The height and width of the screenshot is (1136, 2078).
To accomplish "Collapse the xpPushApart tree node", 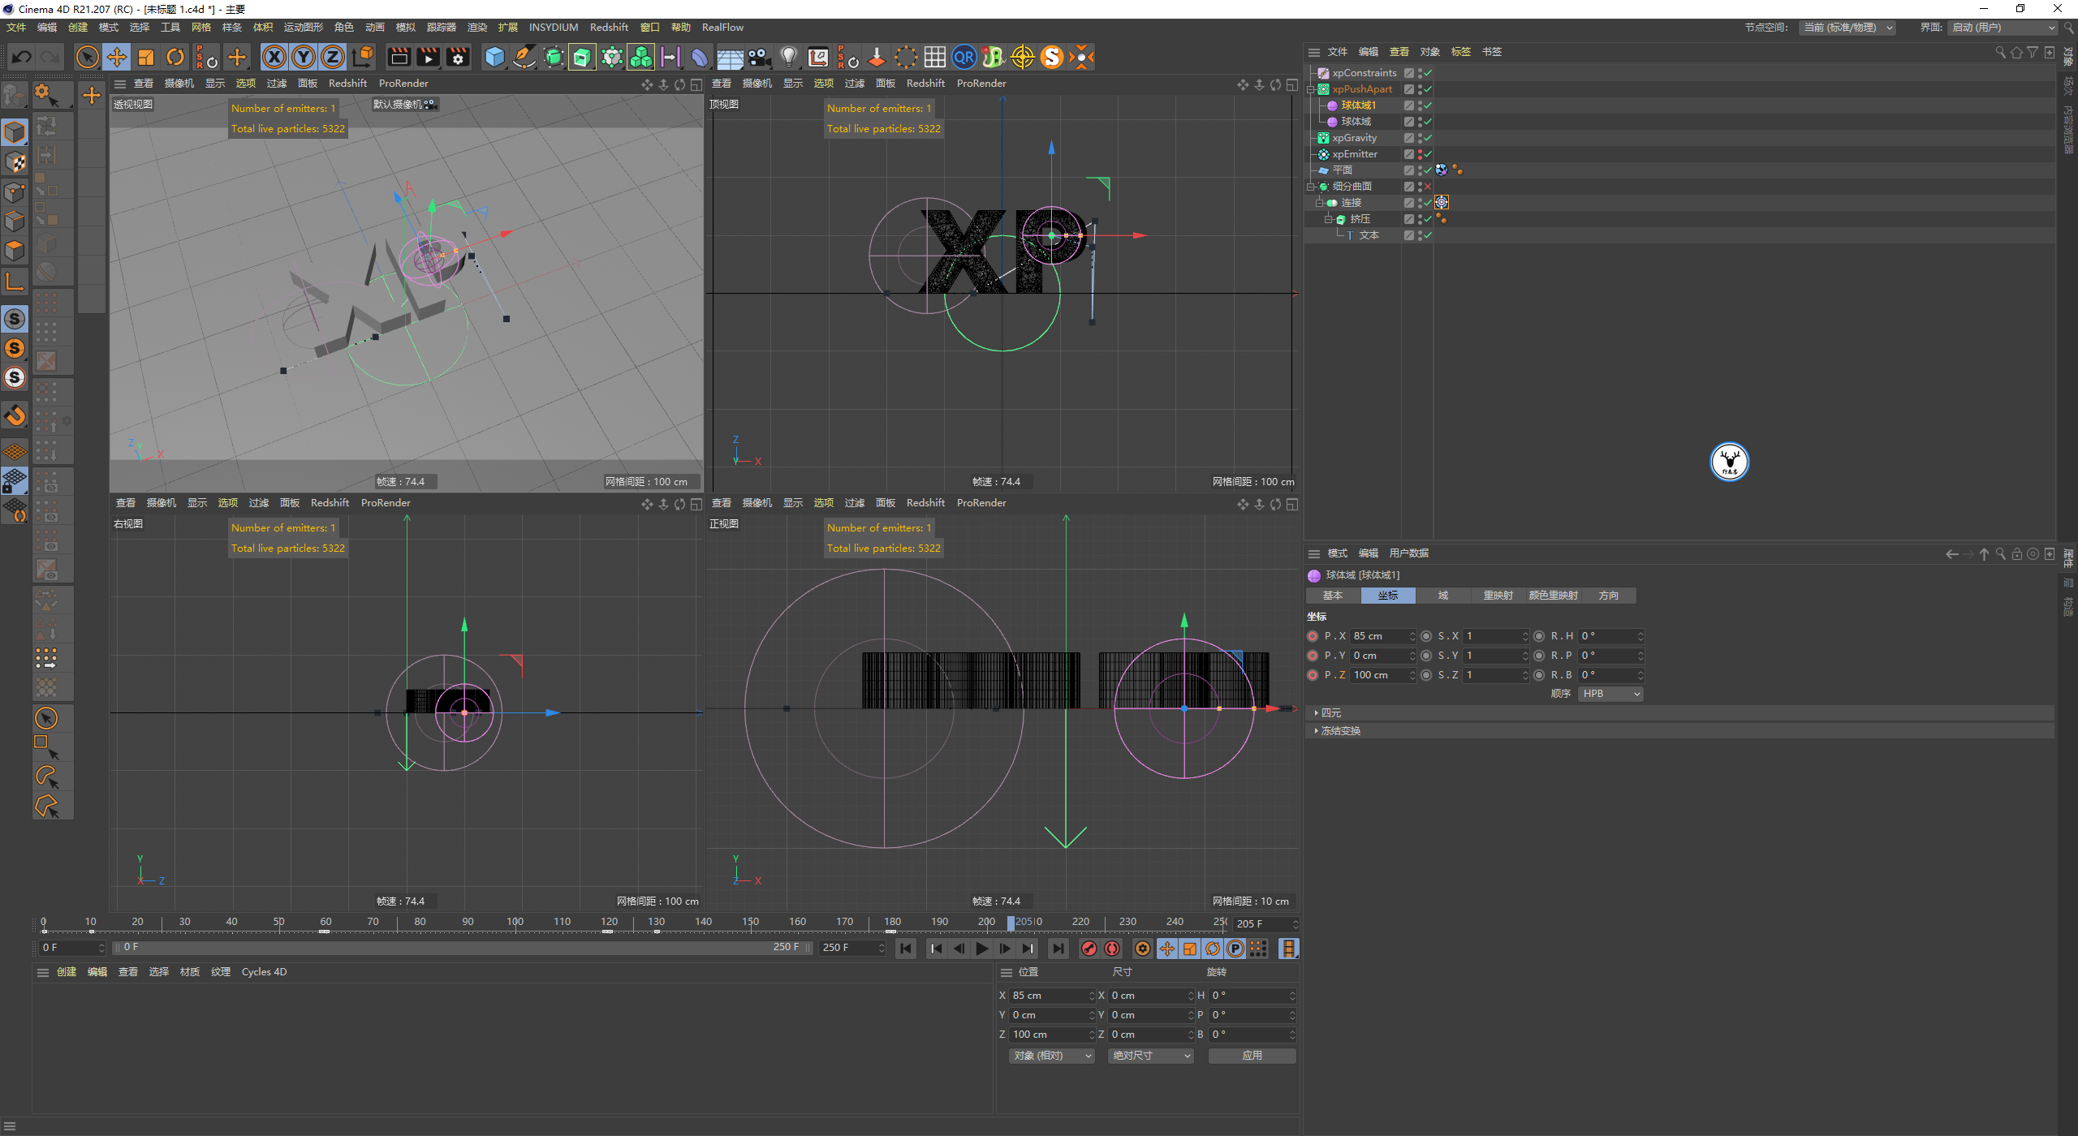I will click(1310, 89).
